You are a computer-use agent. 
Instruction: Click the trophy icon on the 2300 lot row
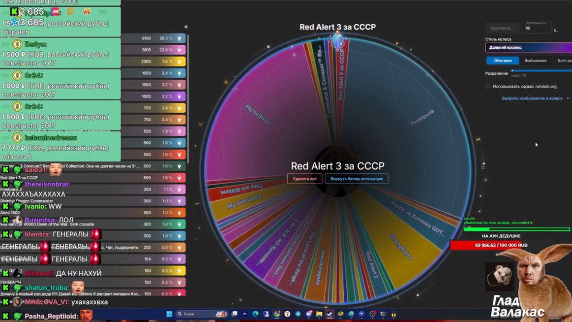(x=179, y=62)
